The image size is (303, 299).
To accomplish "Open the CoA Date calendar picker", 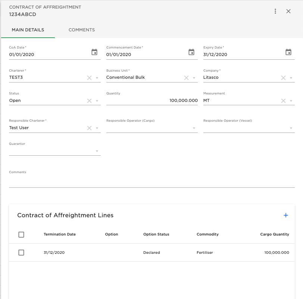I will point(94,52).
